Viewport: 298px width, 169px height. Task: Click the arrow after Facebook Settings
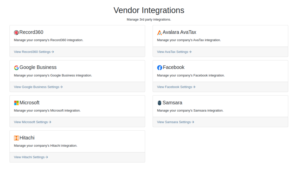194,87
